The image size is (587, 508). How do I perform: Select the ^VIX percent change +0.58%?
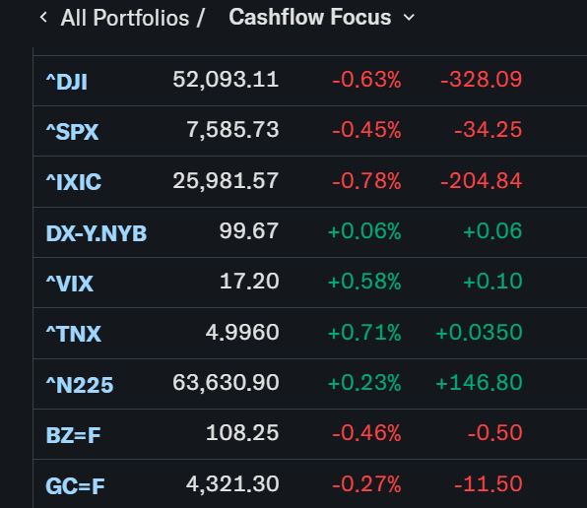364,282
